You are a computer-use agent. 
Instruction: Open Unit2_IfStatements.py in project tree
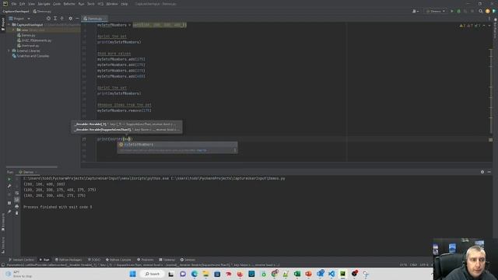(37, 40)
